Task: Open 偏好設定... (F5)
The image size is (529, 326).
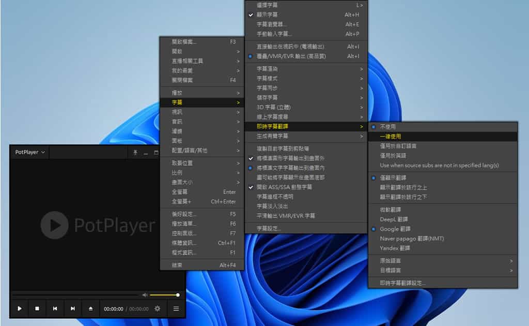Action: 202,214
